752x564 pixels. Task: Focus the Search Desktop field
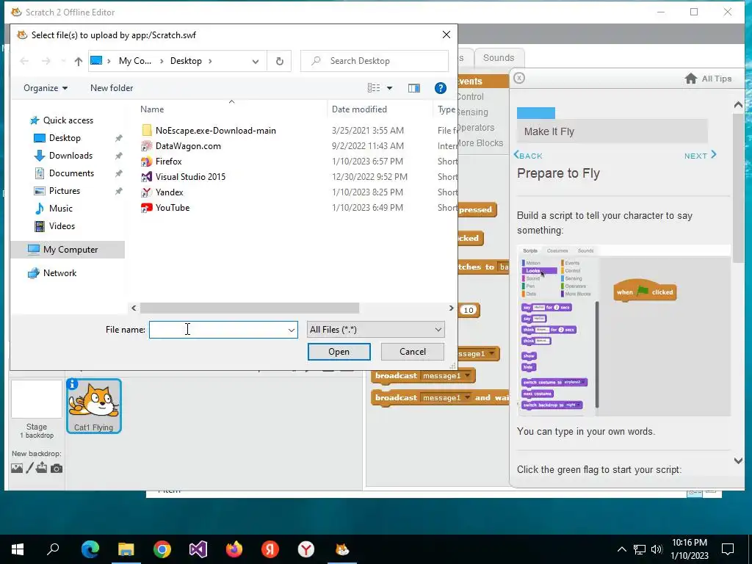pyautogui.click(x=374, y=61)
